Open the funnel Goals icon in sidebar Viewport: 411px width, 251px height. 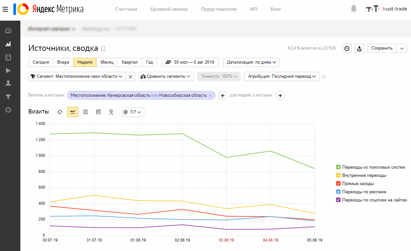click(x=8, y=97)
